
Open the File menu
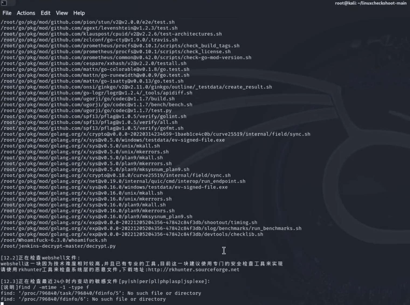pyautogui.click(x=7, y=13)
